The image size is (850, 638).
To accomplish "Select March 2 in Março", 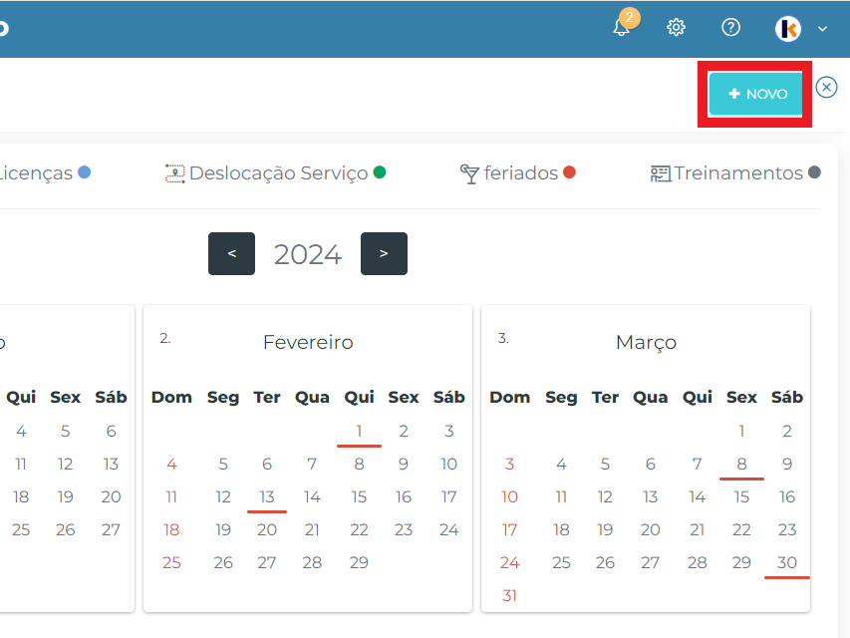I will pyautogui.click(x=786, y=432).
